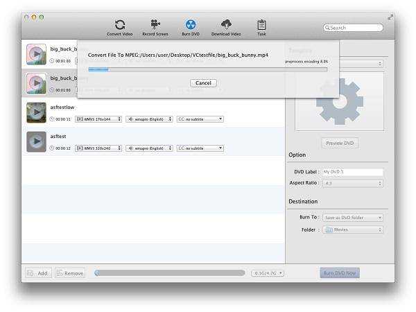
Task: Click the asftestlow file name
Action: click(x=62, y=107)
